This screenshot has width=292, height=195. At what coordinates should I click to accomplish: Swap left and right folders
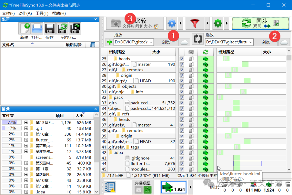pyautogui.click(x=198, y=39)
